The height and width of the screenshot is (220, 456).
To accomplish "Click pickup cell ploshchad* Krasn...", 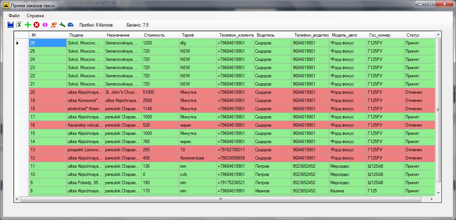I will 85,109.
